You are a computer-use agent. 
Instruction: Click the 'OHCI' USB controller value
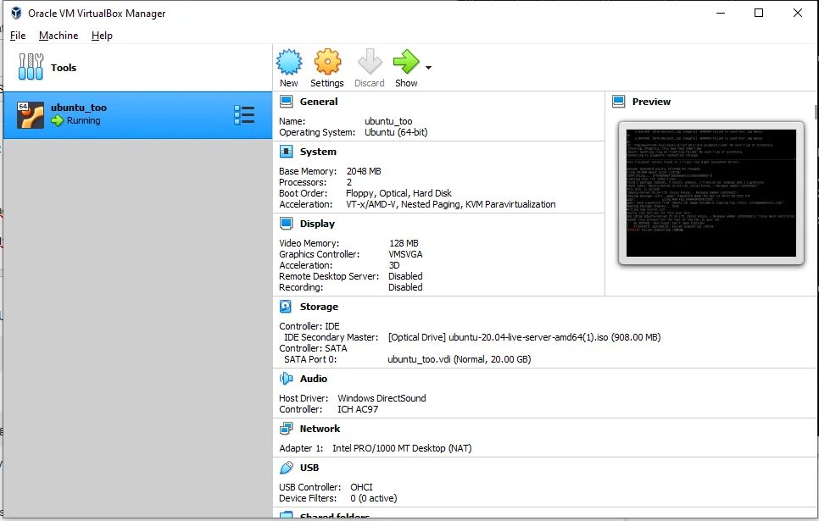click(x=361, y=487)
